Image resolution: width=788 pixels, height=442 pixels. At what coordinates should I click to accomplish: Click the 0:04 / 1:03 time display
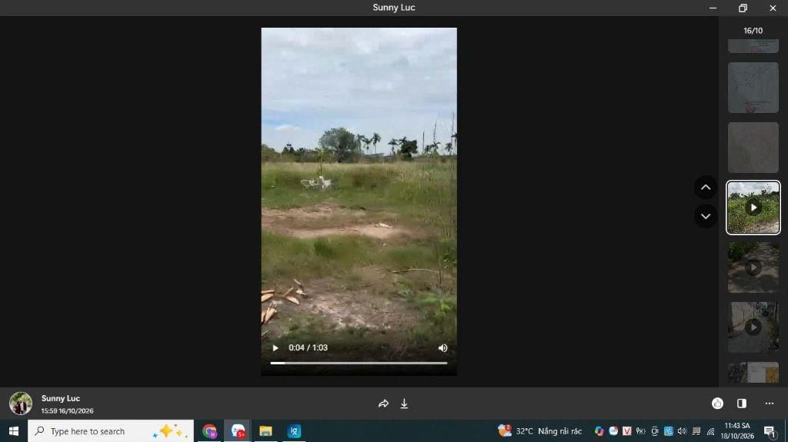point(308,347)
